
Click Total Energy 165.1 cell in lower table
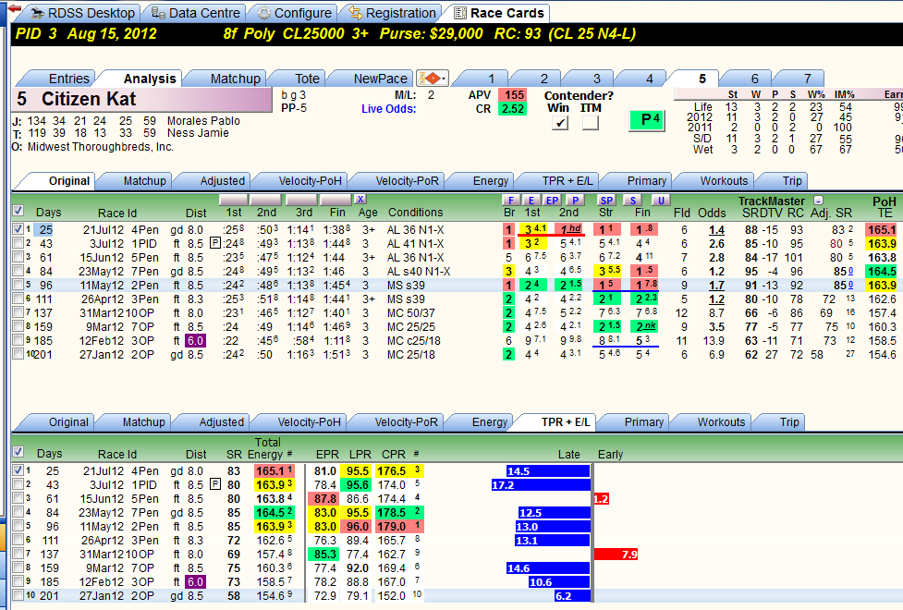point(275,471)
